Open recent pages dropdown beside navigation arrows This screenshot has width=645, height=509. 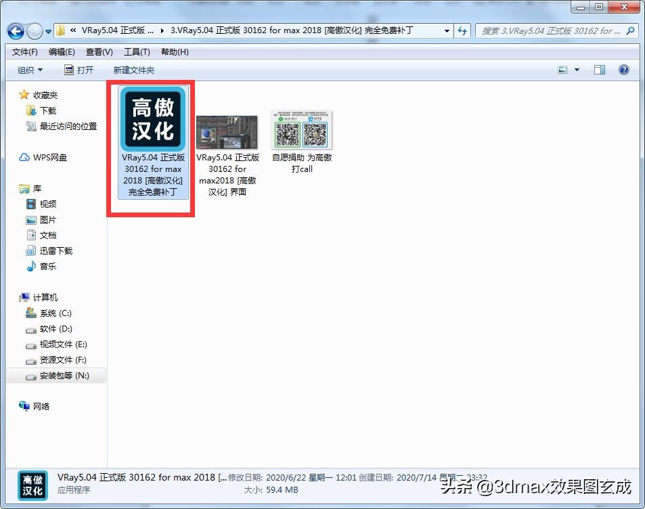[48, 31]
